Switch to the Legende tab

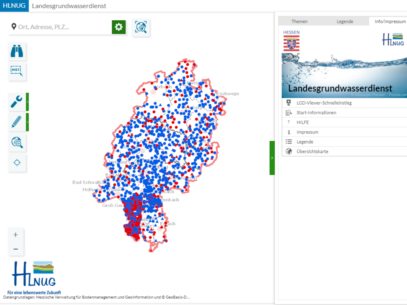click(x=345, y=22)
